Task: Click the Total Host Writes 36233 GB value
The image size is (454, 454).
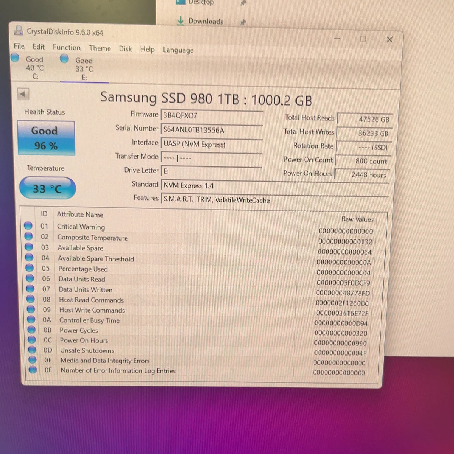Action: click(x=364, y=134)
